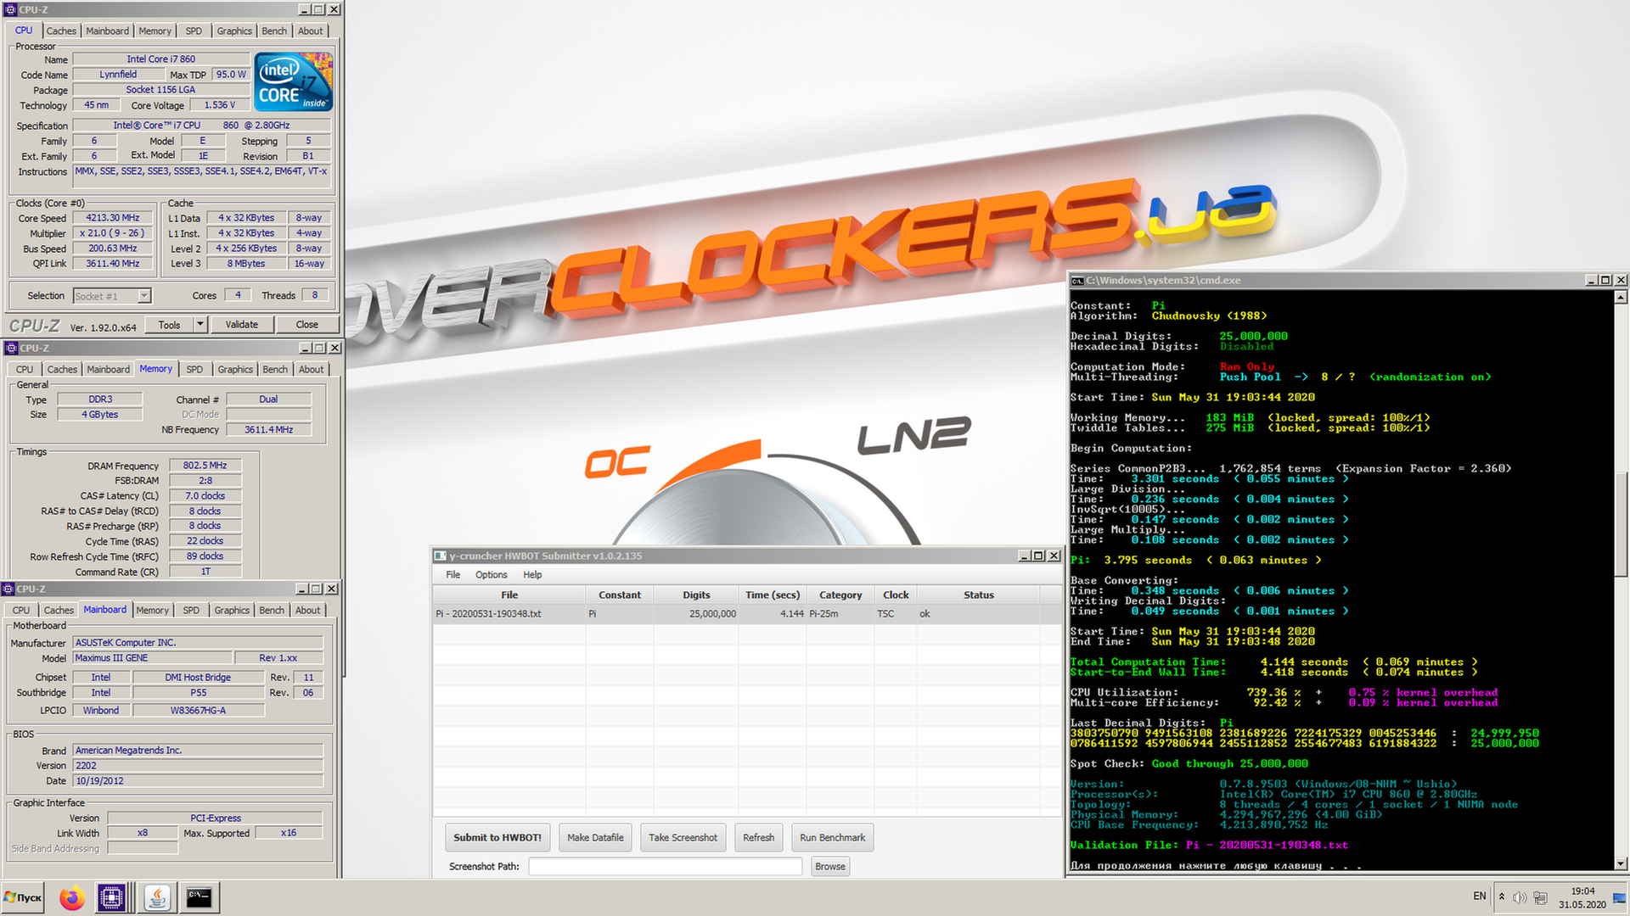Click the BIOS Version value 2202

click(198, 765)
